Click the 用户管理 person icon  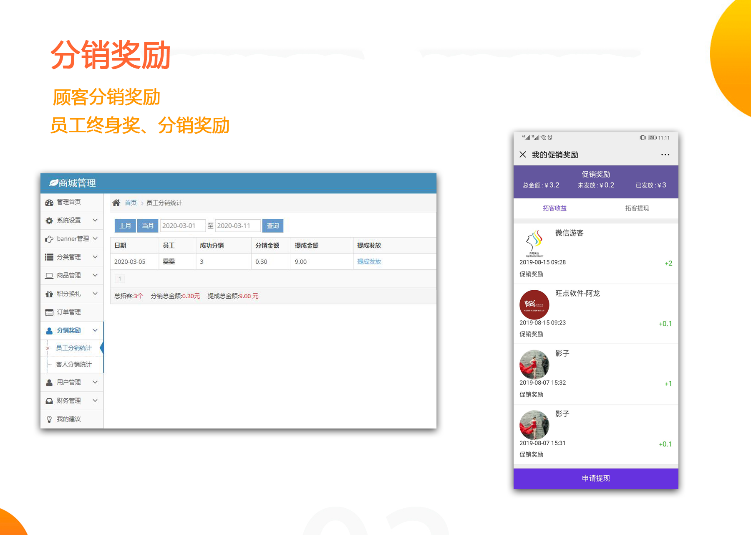pyautogui.click(x=49, y=383)
